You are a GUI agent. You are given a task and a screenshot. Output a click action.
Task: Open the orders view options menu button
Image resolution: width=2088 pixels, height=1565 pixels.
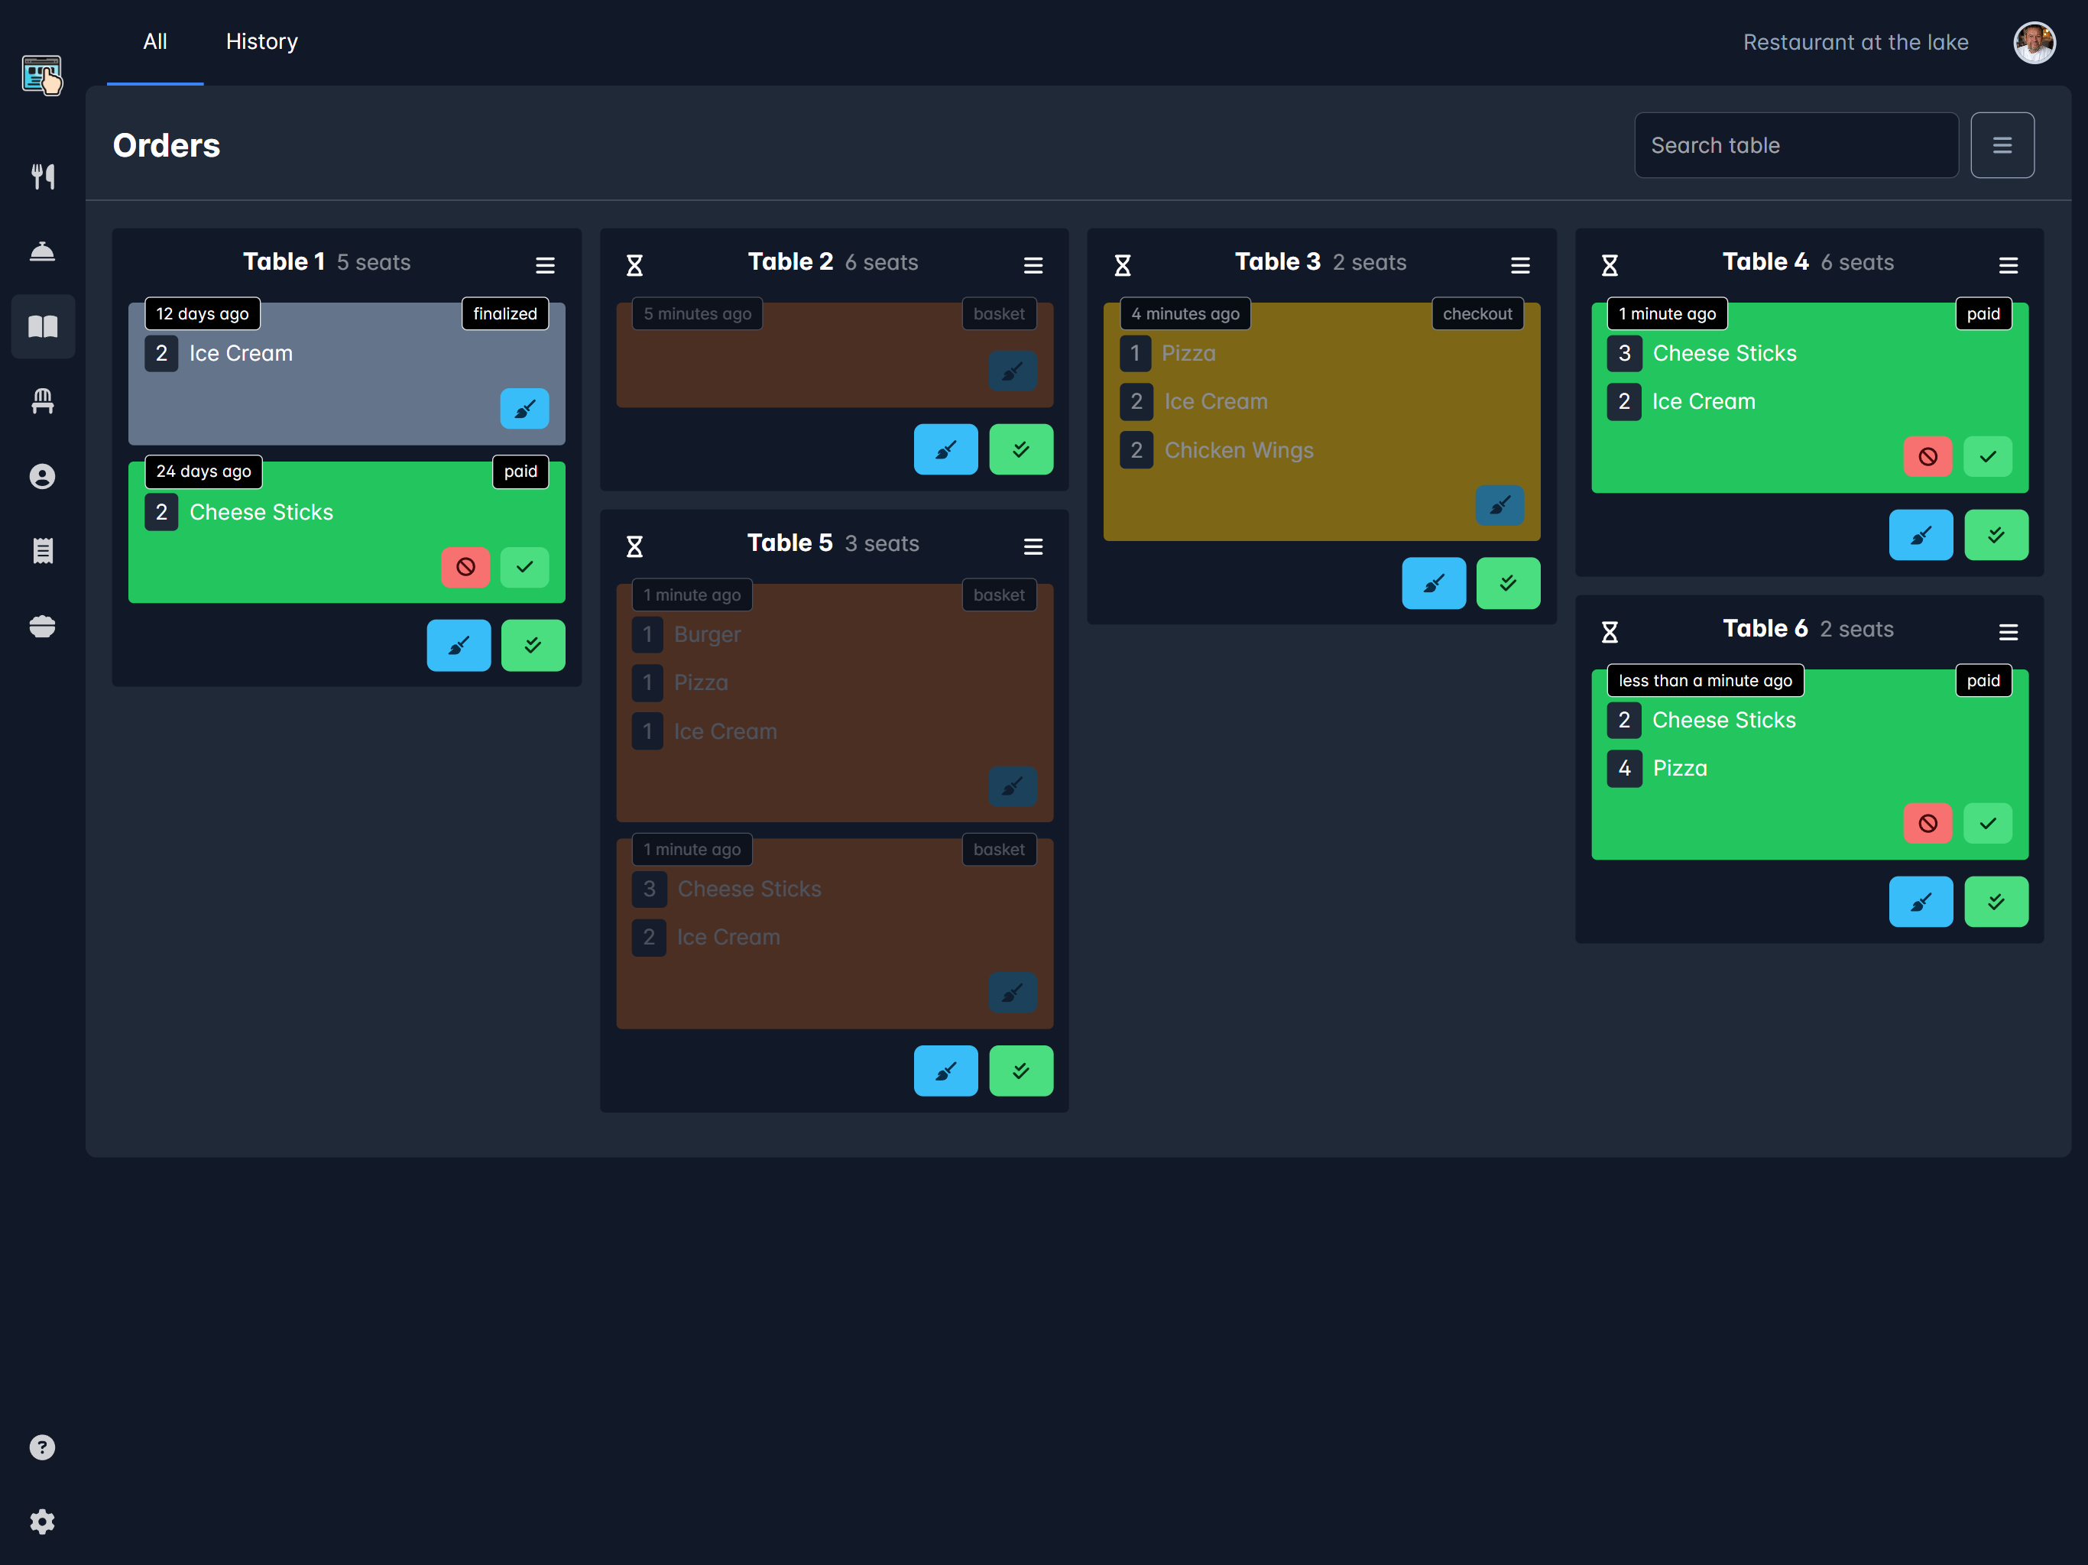[x=2002, y=145]
